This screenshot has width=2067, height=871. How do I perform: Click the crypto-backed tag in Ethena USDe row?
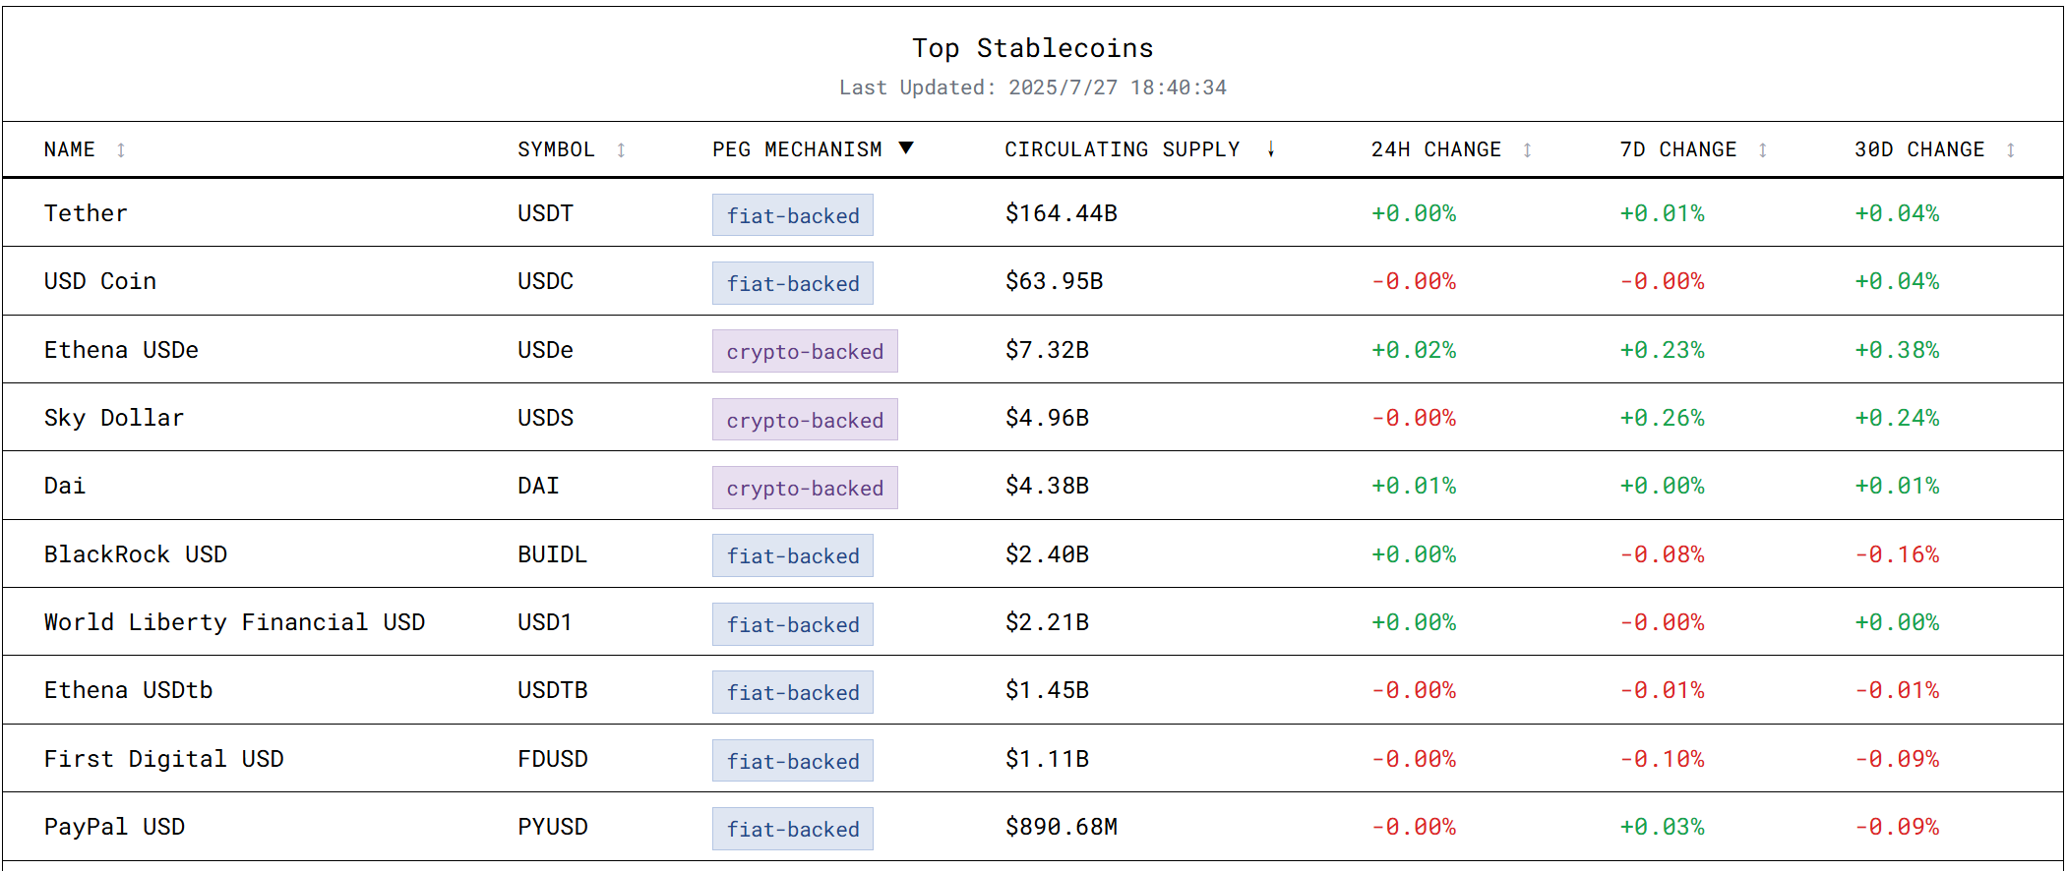click(x=804, y=351)
